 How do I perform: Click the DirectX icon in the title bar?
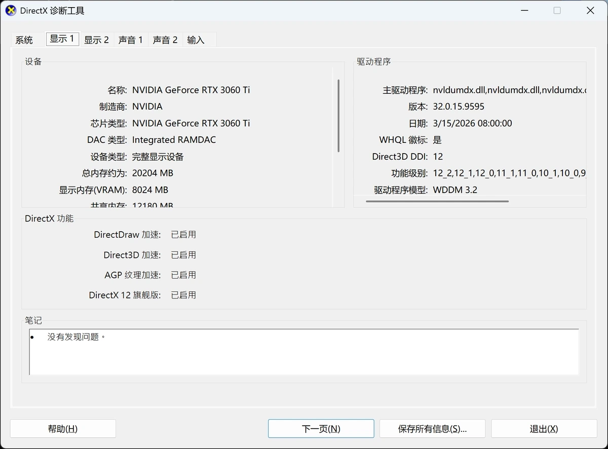(x=11, y=11)
